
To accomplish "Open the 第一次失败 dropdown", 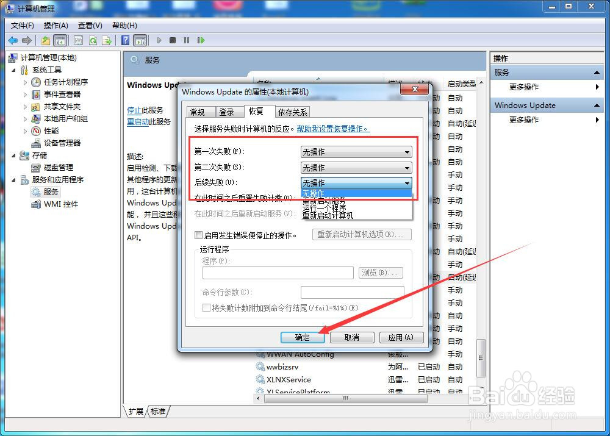I will pyautogui.click(x=356, y=152).
